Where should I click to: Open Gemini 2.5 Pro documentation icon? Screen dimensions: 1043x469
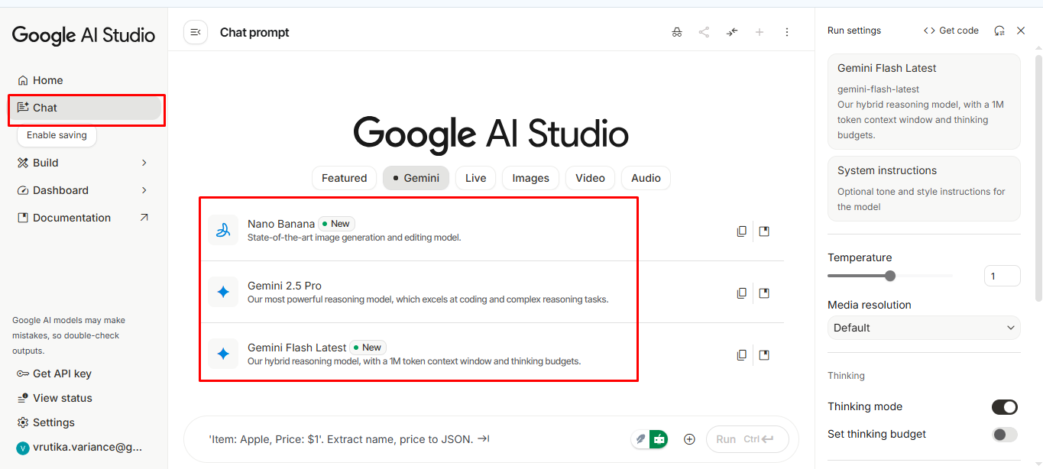764,293
